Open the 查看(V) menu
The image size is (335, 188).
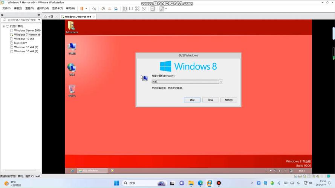click(x=29, y=8)
